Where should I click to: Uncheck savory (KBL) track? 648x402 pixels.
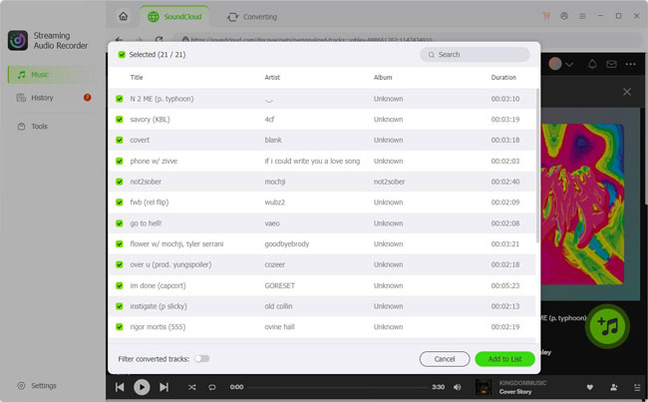[120, 120]
